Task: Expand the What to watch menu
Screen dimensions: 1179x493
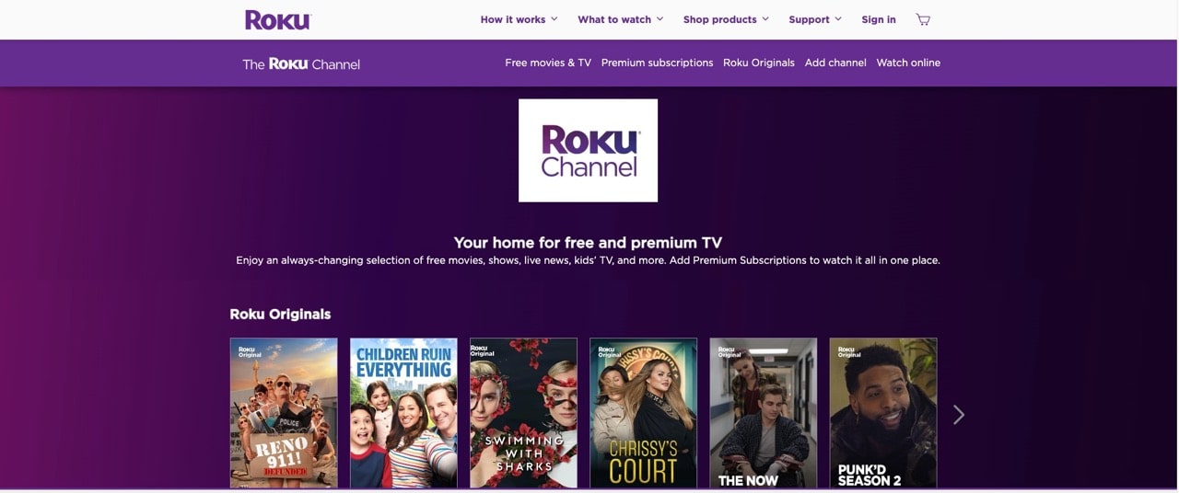Action: [620, 19]
